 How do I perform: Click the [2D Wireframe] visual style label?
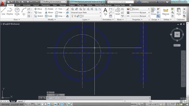(13, 24)
